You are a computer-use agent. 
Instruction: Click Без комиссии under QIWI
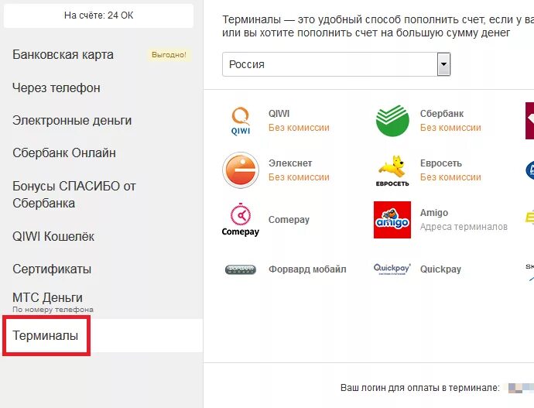point(299,128)
